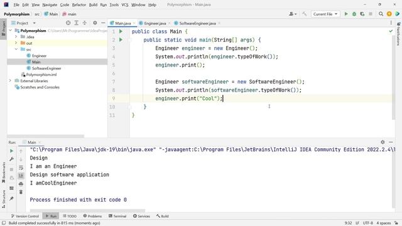Open the Services tool window
The image size is (402, 226).
pos(141,216)
